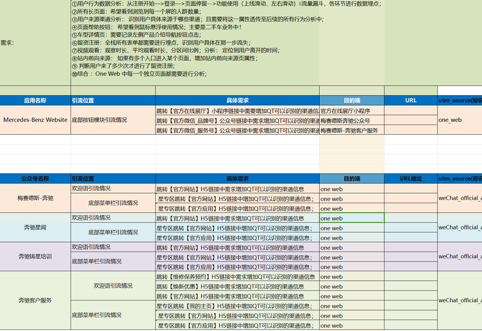Select the 梅赛德斯-奔驰客户服务 destination cell
Viewport: 482px width, 331px height.
(x=352, y=130)
